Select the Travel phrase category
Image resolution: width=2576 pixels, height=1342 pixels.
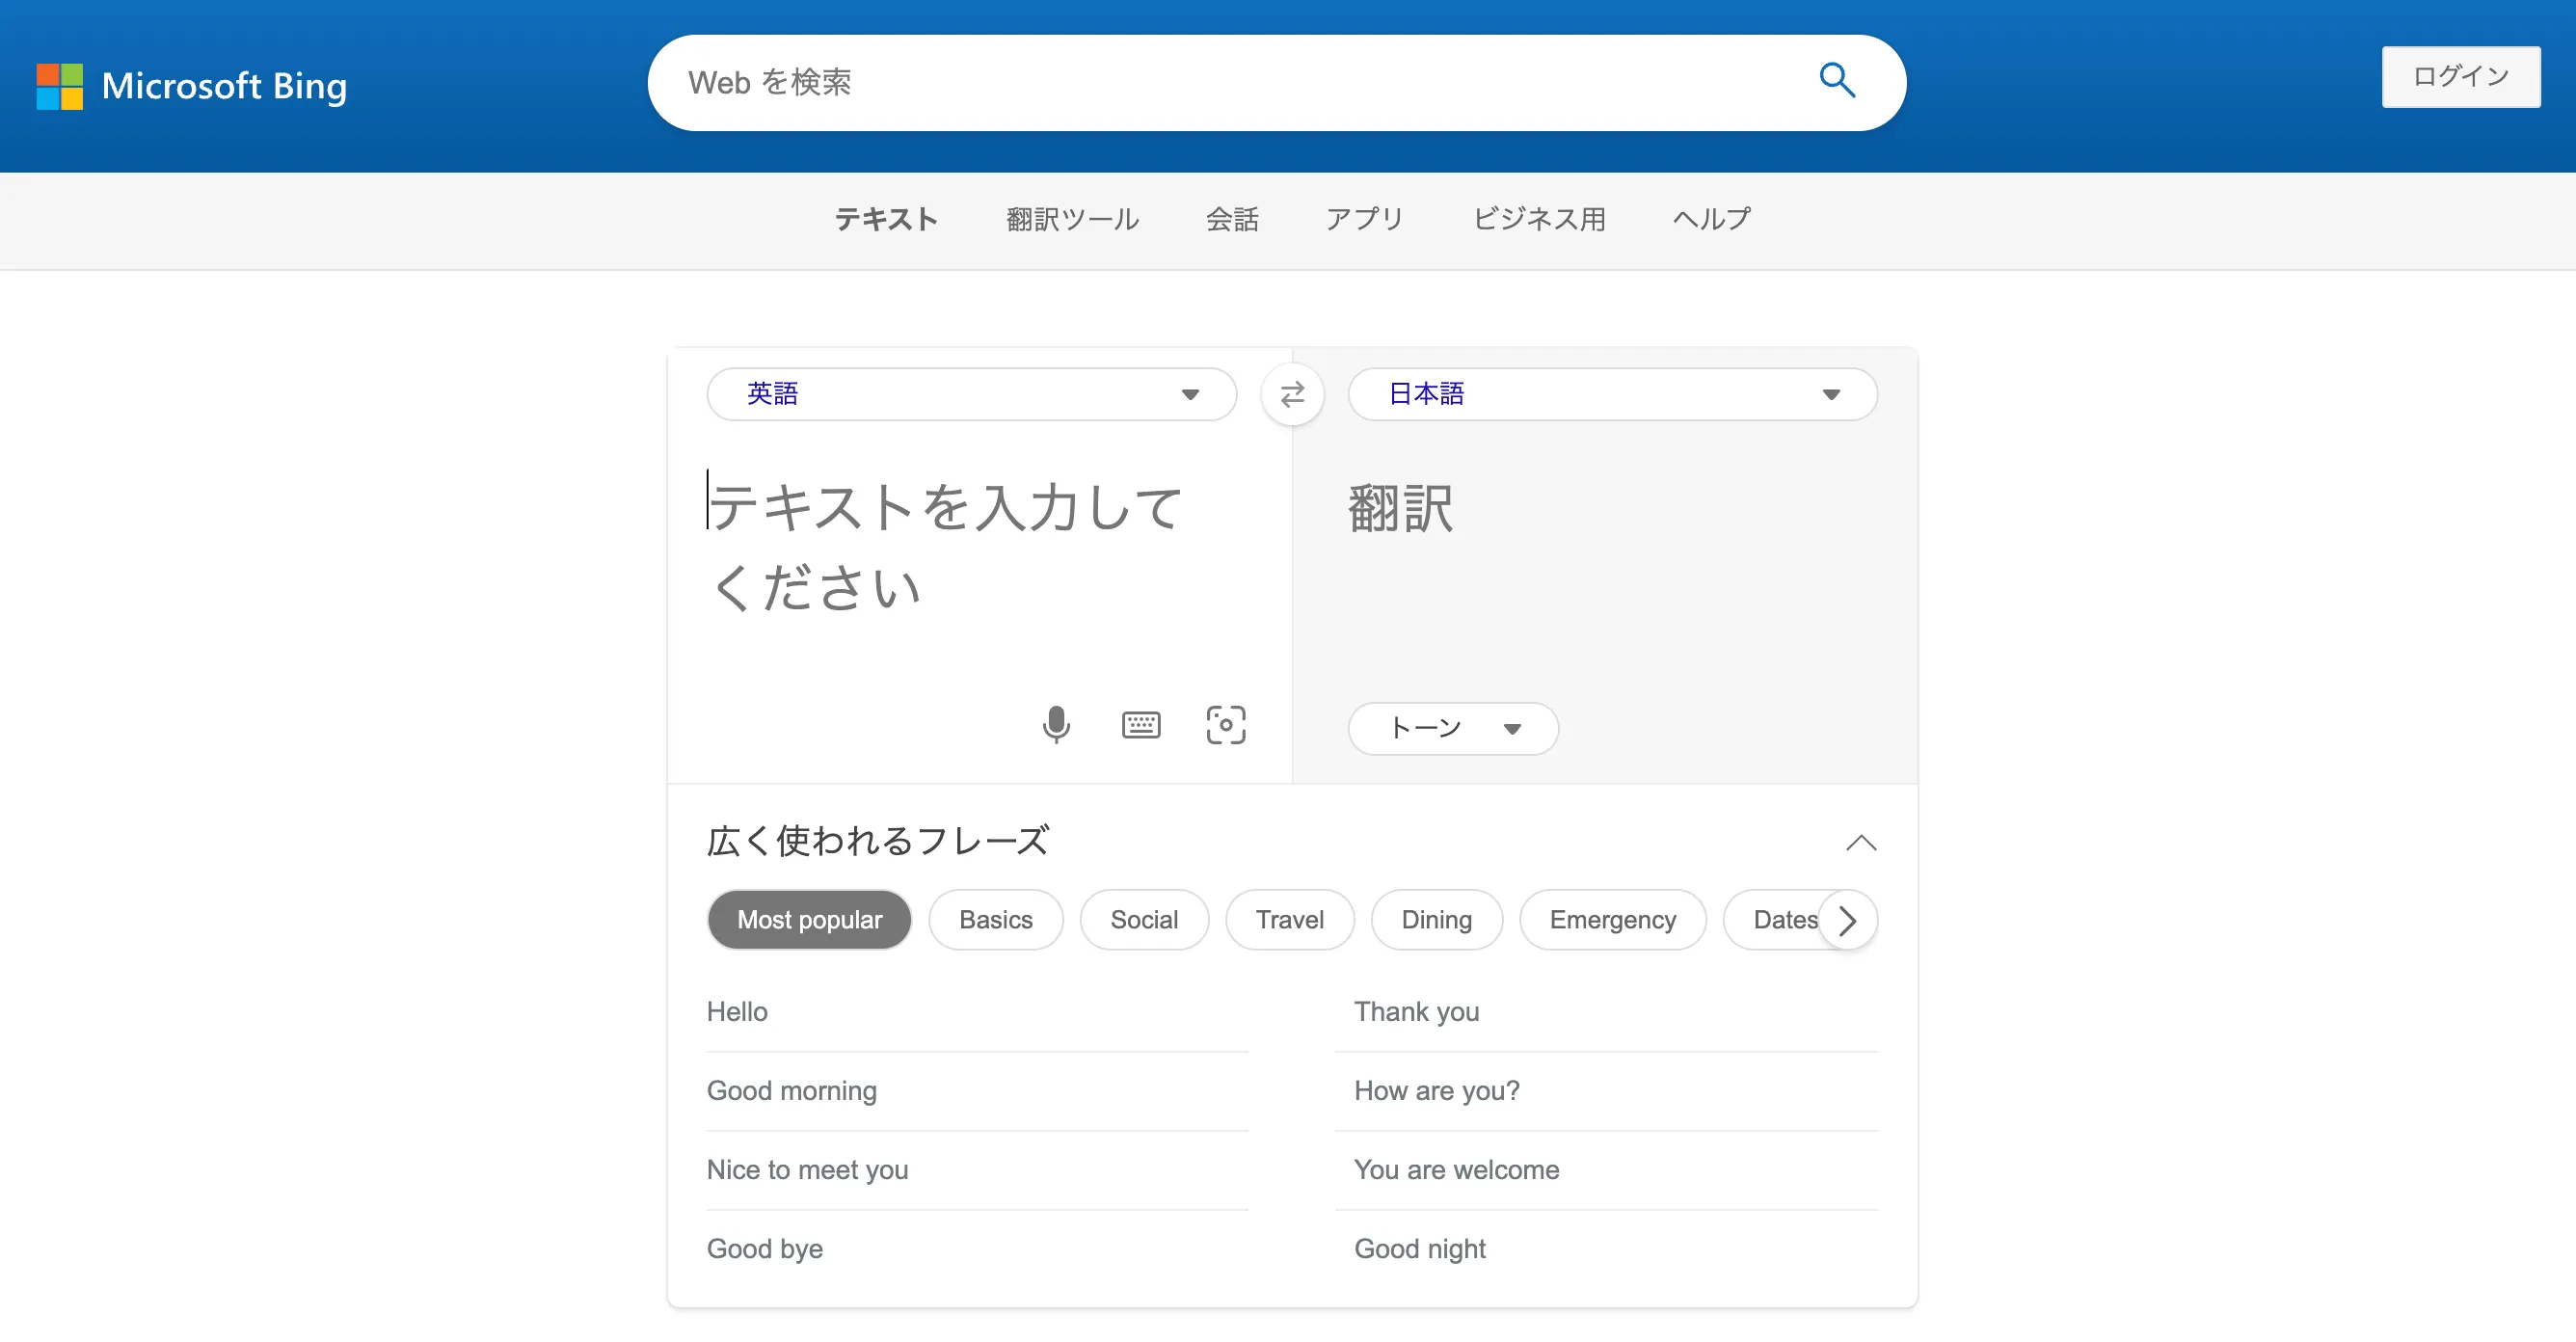pyautogui.click(x=1290, y=920)
